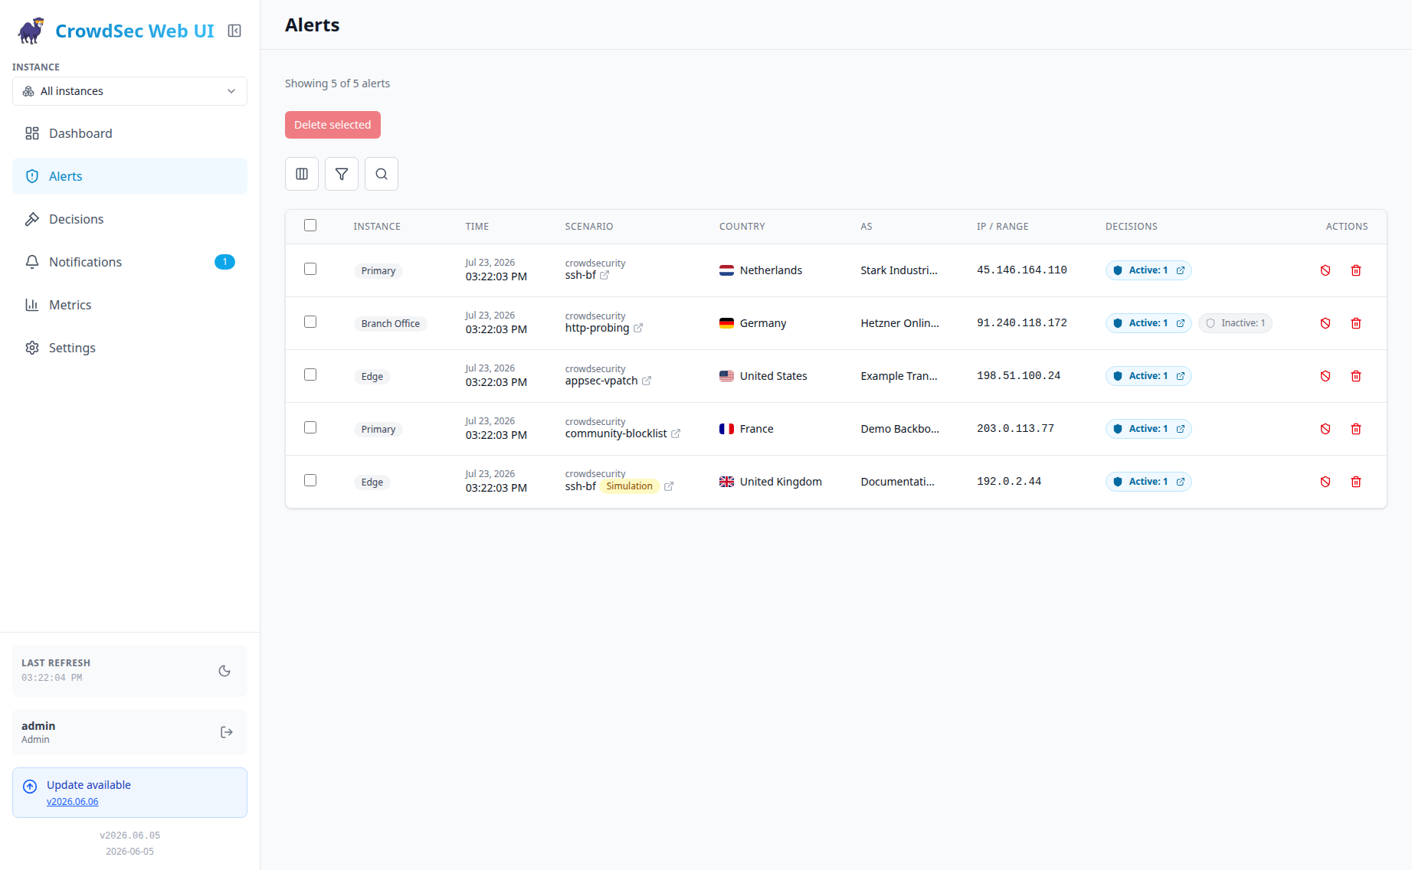
Task: Click the TIME column header
Action: (477, 227)
